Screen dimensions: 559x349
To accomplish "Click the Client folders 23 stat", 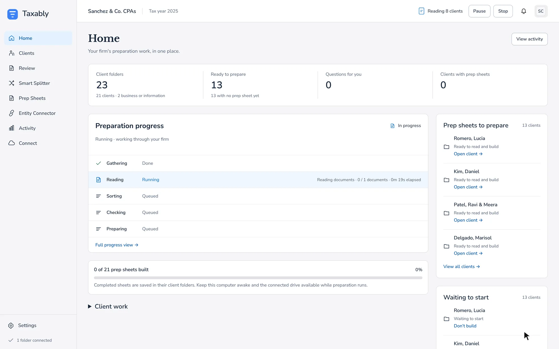I will [x=131, y=85].
